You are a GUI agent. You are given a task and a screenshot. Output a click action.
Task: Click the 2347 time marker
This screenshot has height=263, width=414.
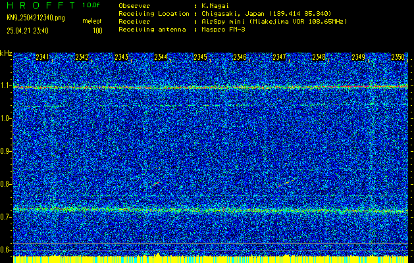coord(279,57)
